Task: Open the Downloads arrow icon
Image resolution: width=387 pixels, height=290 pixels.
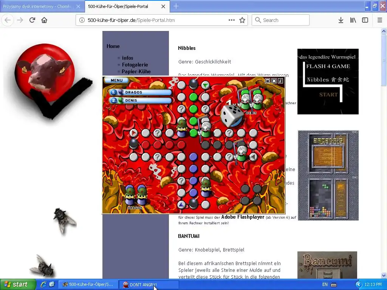Action: (x=341, y=20)
